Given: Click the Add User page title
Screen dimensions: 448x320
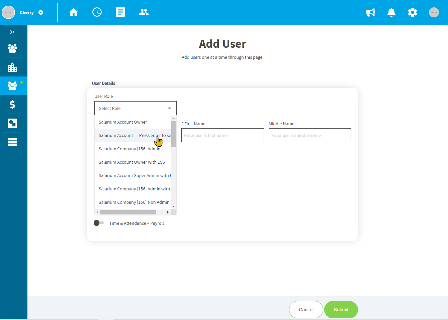Looking at the screenshot, I should click(222, 44).
